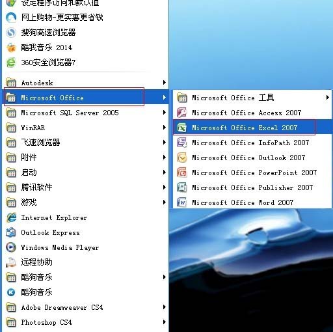Click the Microsoft SQL Server 2005 folder icon
The height and width of the screenshot is (332, 333).
(11, 113)
